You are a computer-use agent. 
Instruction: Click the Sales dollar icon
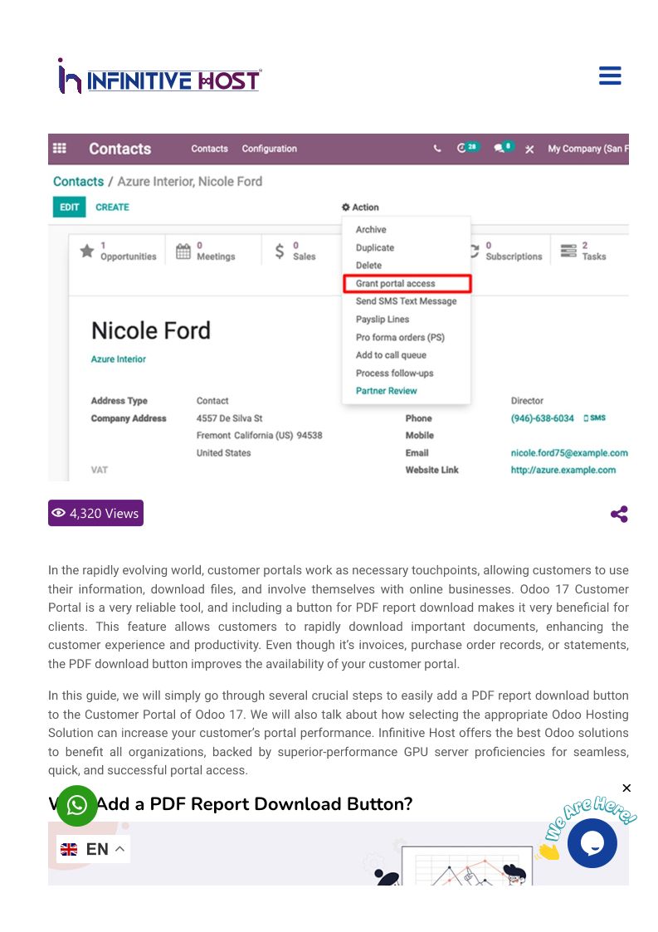tap(280, 251)
